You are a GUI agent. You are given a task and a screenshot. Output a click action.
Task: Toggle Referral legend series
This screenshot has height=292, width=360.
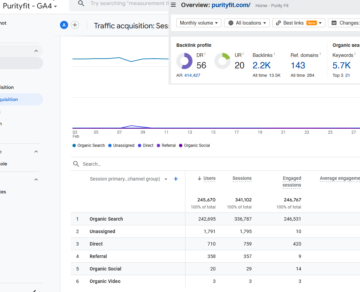(166, 145)
